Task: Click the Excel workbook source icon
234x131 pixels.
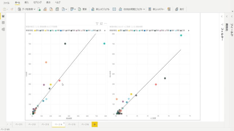Action: coord(39,9)
